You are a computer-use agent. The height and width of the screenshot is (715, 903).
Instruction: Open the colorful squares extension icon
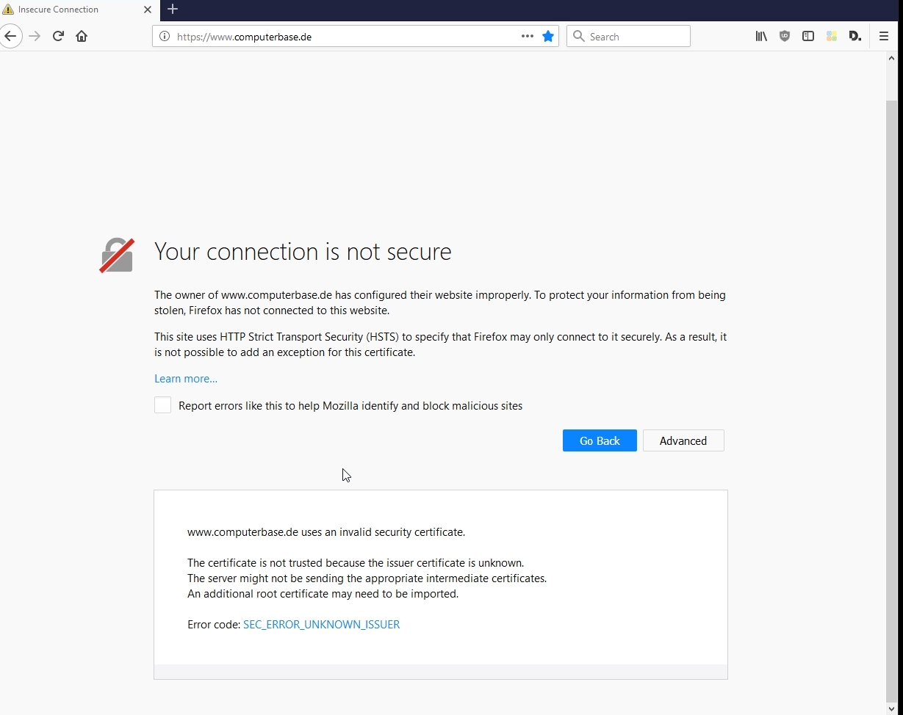tap(832, 36)
